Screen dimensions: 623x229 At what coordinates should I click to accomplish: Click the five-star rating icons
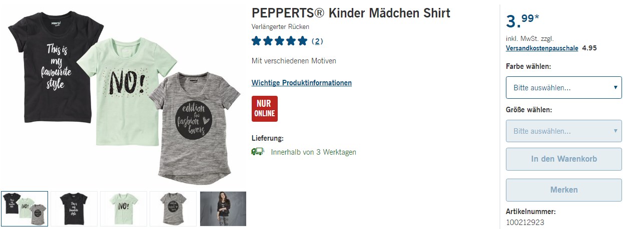(x=280, y=41)
